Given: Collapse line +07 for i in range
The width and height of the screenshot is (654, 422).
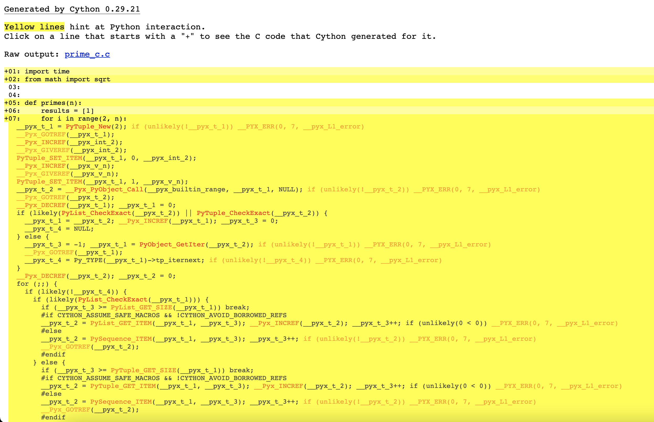Looking at the screenshot, I should (329, 119).
